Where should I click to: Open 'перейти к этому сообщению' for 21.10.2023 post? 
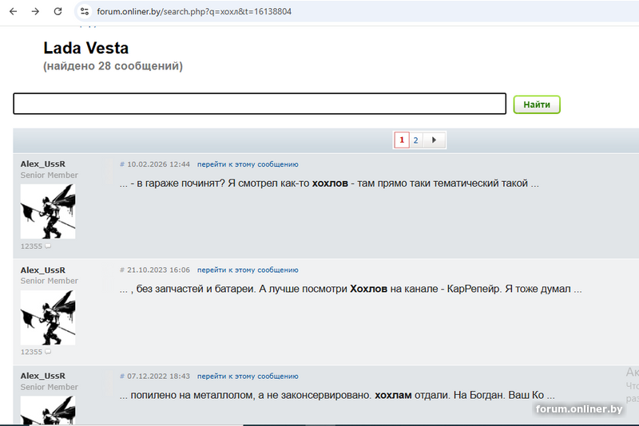point(248,270)
